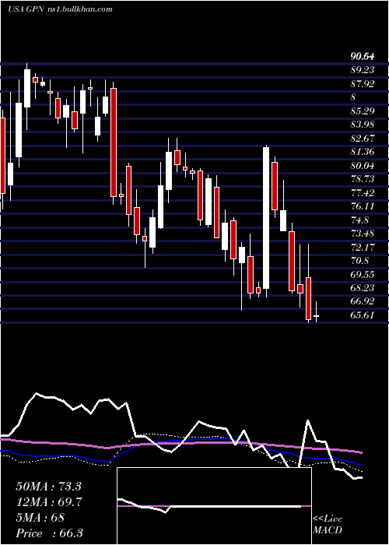
Task: Select the 87.92 price label
Action: (x=363, y=84)
